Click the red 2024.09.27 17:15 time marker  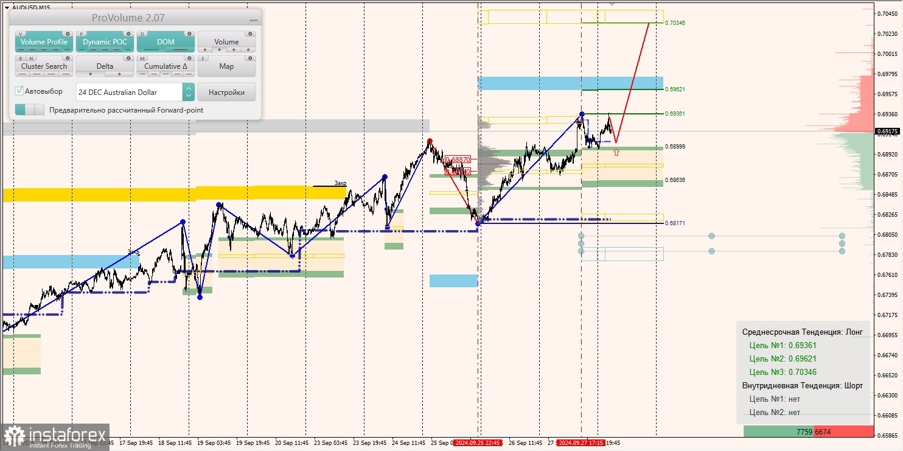tap(582, 443)
